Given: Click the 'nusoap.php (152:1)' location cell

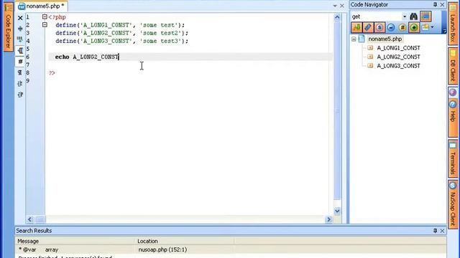Looking at the screenshot, I should coord(162,249).
